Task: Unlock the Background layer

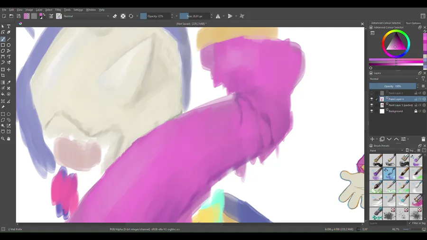Action: 416,111
